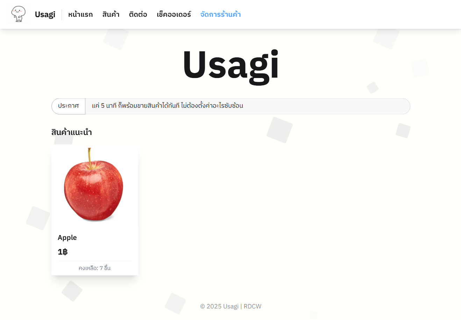Open the สินค้า products menu item
Viewport: 461px width, 320px height.
pyautogui.click(x=111, y=14)
